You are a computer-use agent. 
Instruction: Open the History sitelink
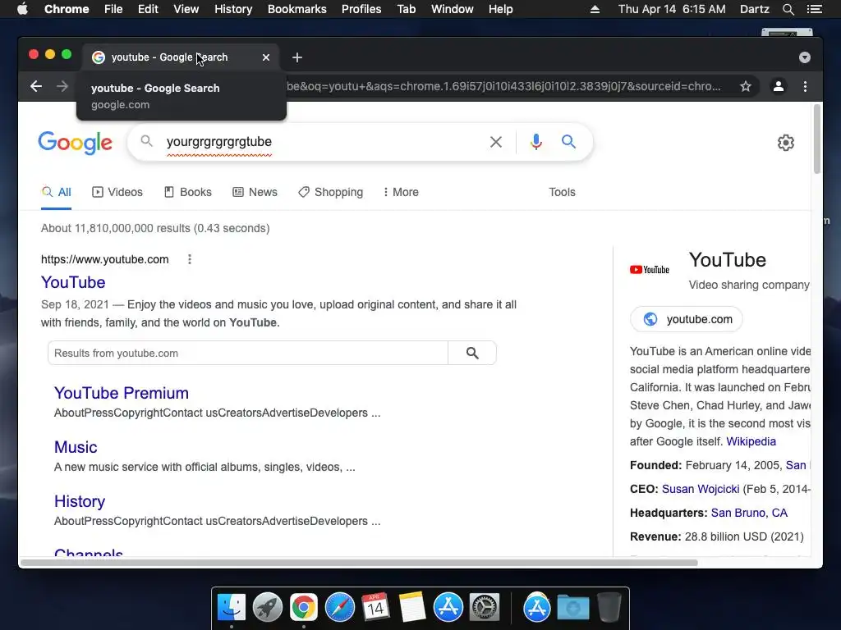(x=80, y=501)
